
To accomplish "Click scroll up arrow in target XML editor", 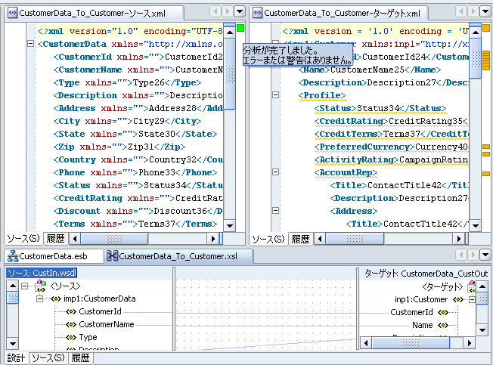I will [475, 32].
